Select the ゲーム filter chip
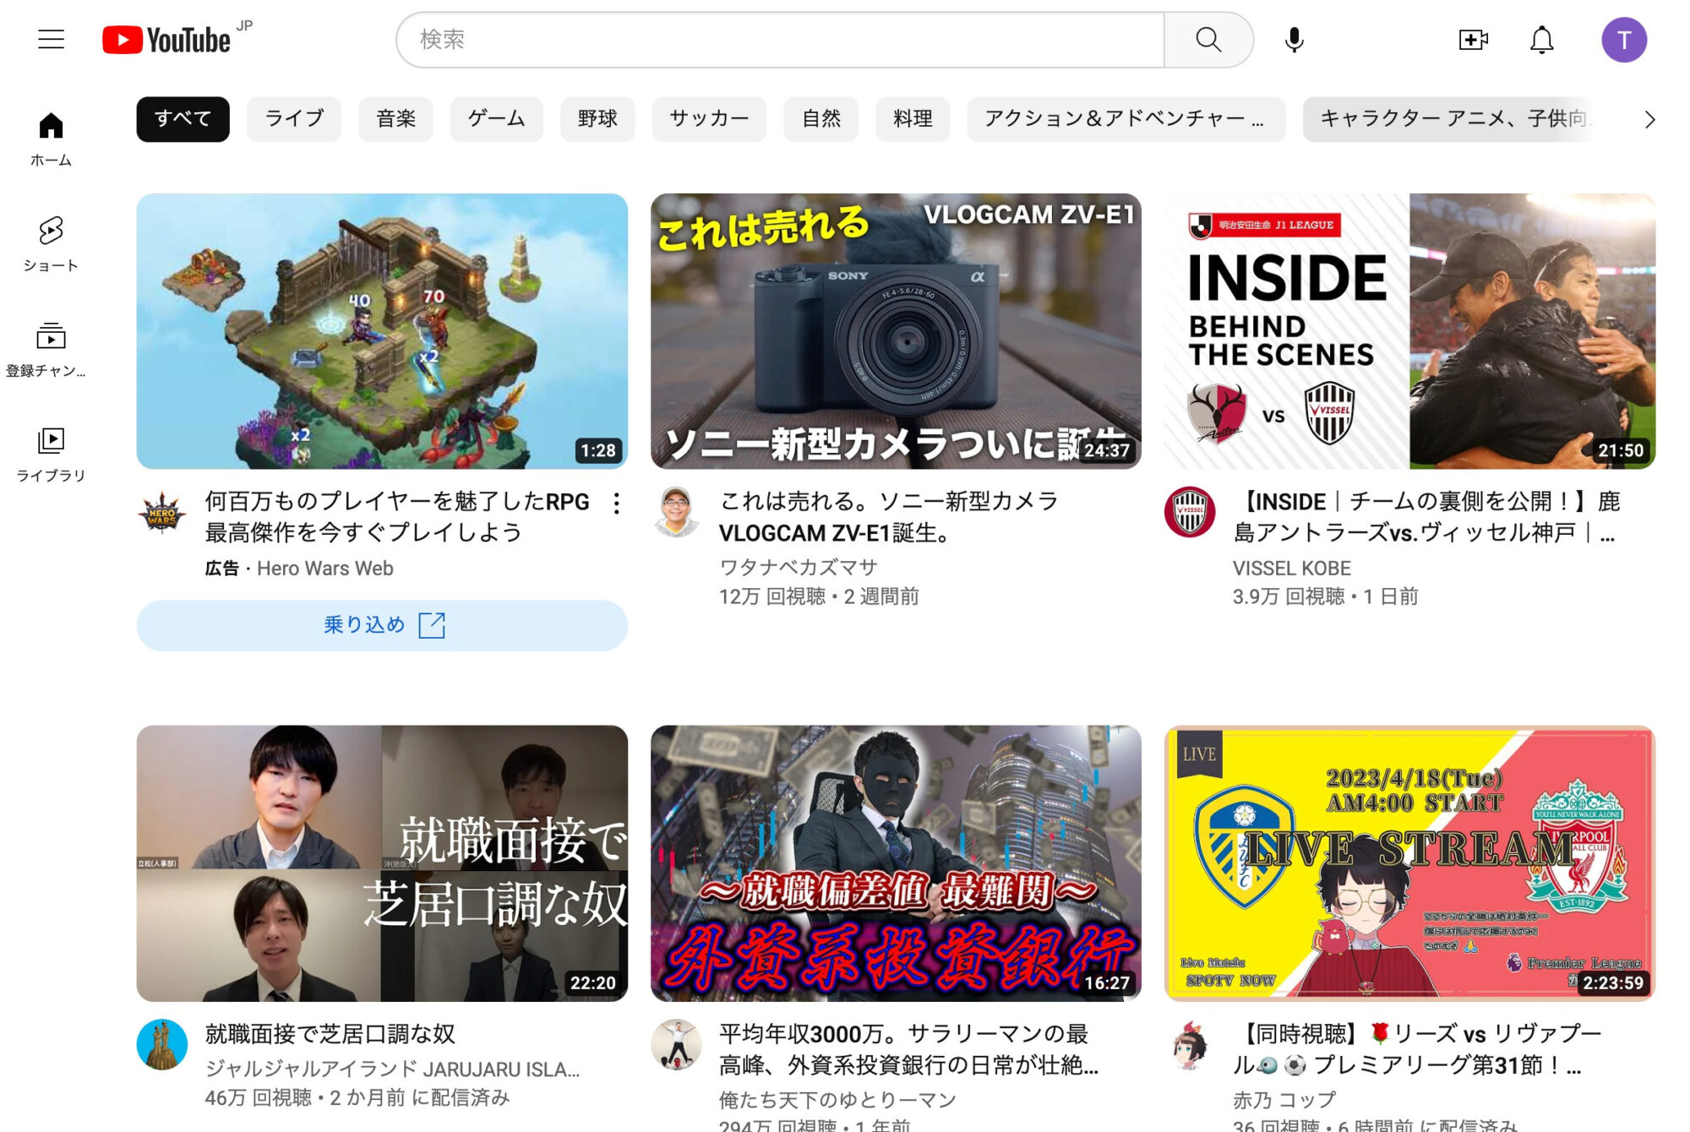Viewport: 1690px width, 1132px height. pyautogui.click(x=496, y=118)
